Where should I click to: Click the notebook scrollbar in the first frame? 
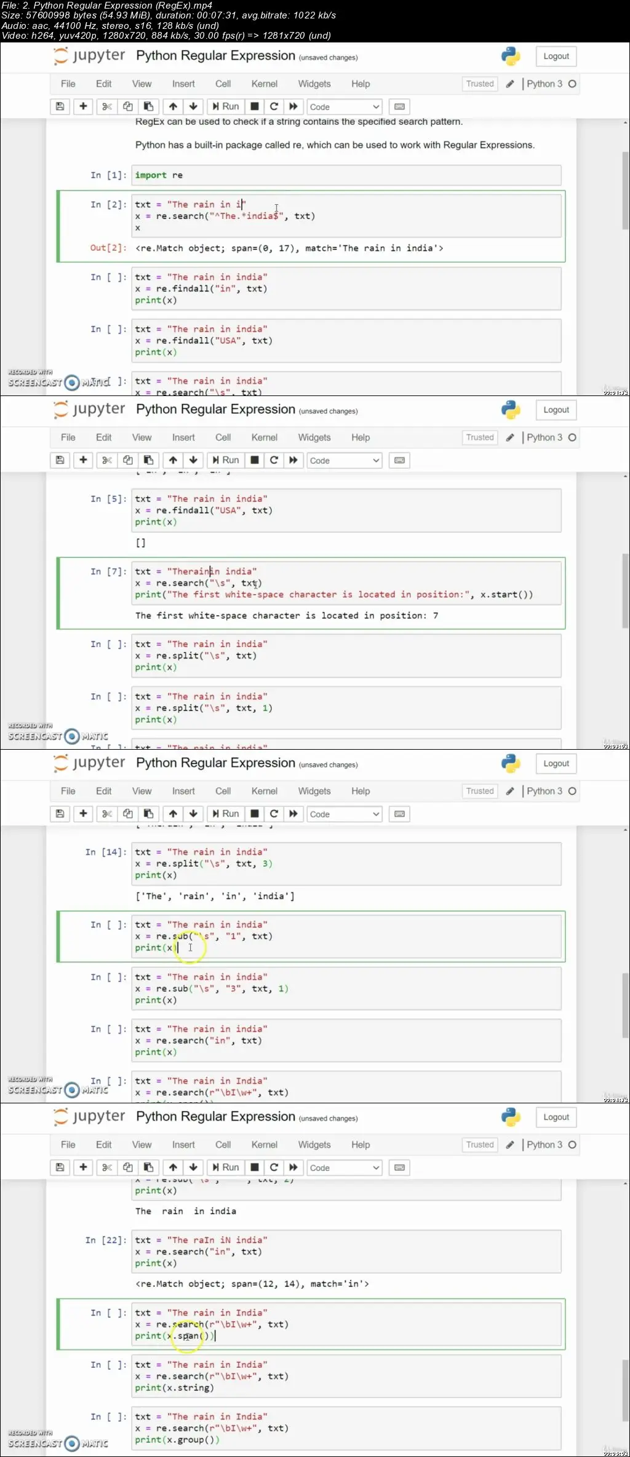(x=626, y=191)
